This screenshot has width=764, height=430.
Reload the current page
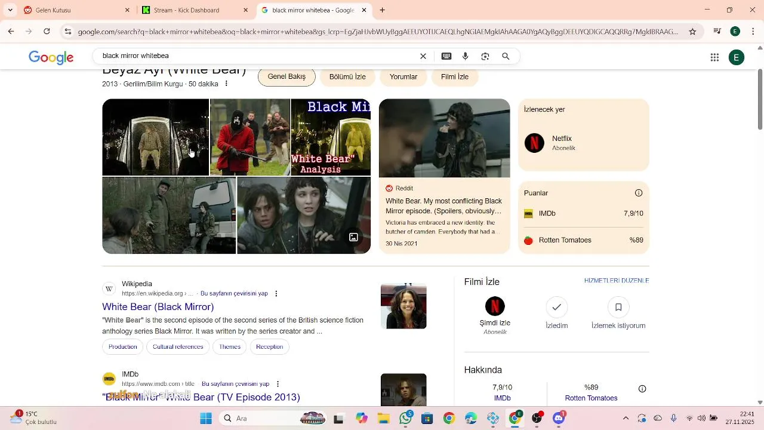[x=47, y=32]
